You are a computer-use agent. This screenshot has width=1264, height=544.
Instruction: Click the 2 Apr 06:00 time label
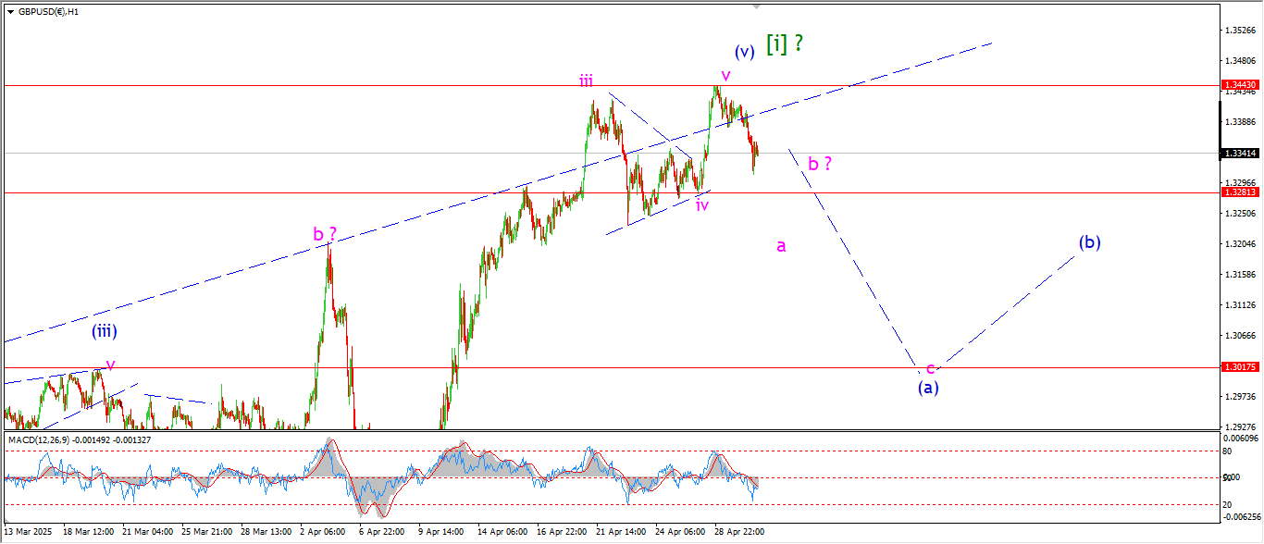tap(324, 533)
